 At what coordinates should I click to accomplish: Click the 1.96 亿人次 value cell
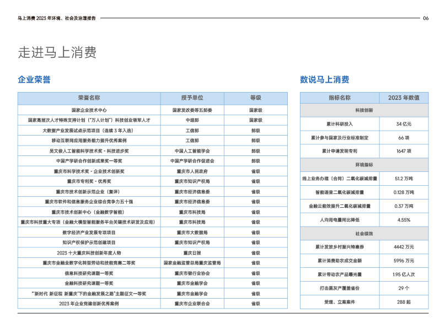(404, 274)
